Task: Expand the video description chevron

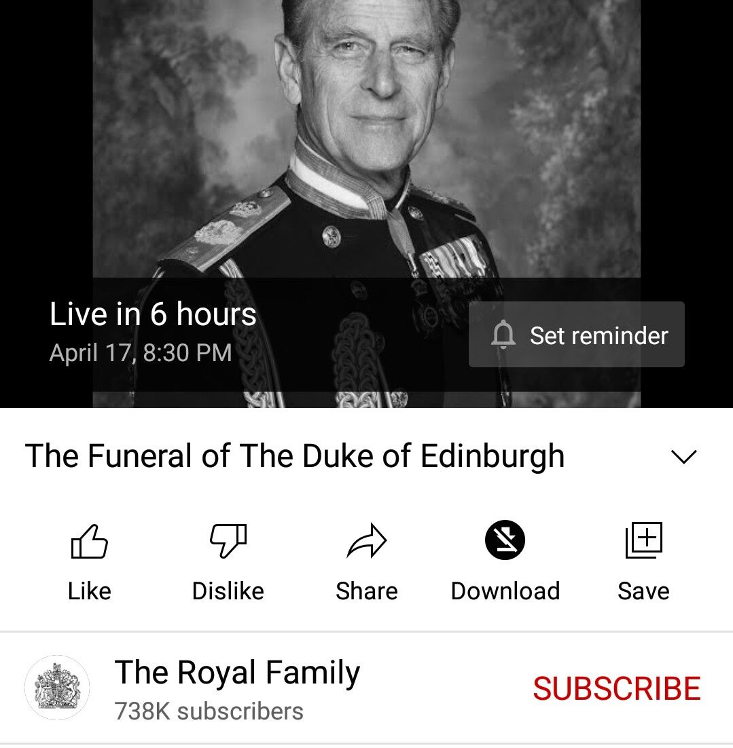Action: click(x=684, y=457)
